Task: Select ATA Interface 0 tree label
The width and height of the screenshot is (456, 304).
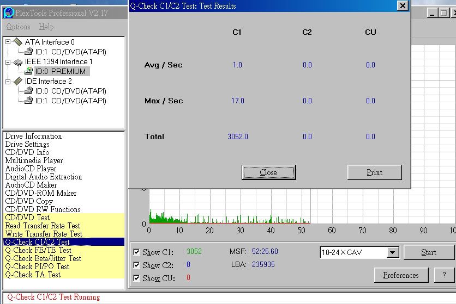Action: click(x=50, y=42)
